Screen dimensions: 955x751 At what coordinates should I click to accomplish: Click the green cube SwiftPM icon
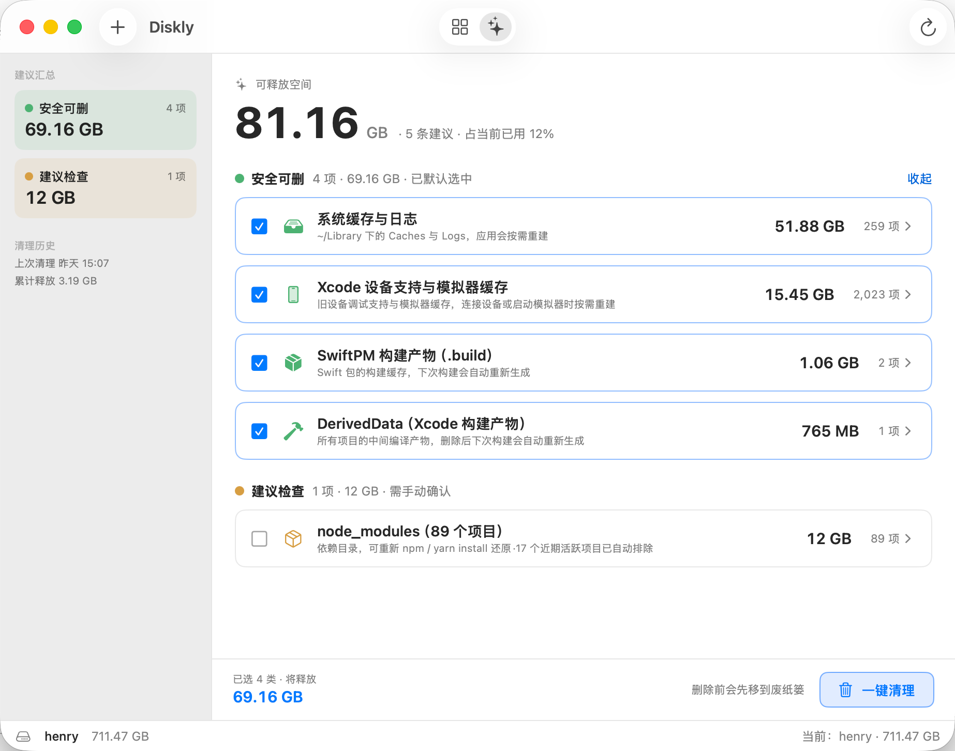[293, 363]
